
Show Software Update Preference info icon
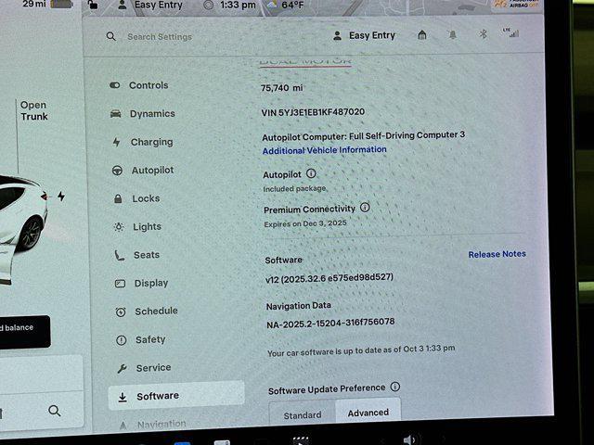pyautogui.click(x=395, y=387)
